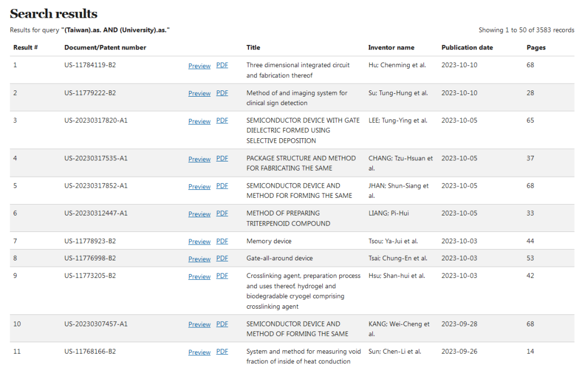
Task: Click the Inventor name column header
Action: 391,48
